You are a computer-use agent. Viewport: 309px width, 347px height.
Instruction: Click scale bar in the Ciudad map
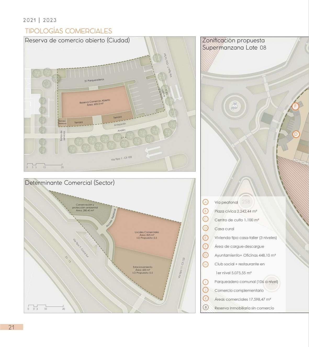point(45,166)
